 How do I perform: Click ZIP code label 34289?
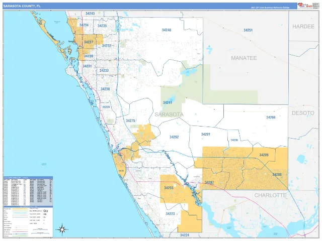coord(264,155)
